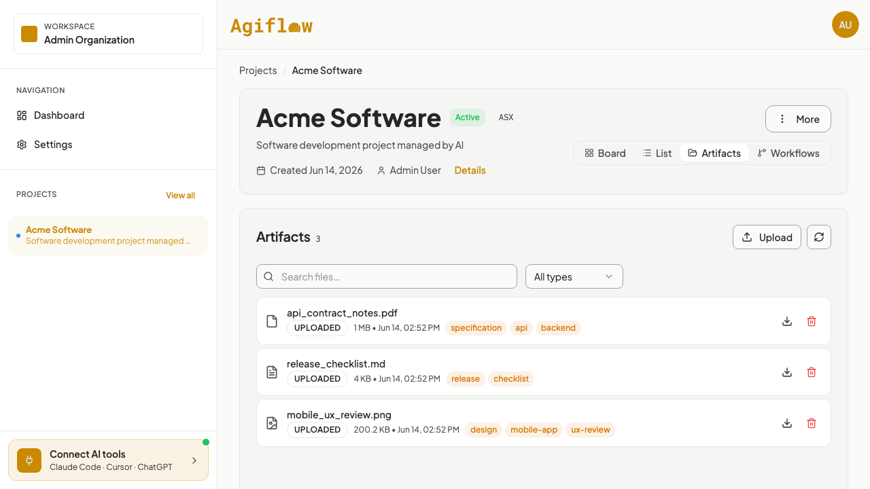Click the design tag

click(x=483, y=430)
